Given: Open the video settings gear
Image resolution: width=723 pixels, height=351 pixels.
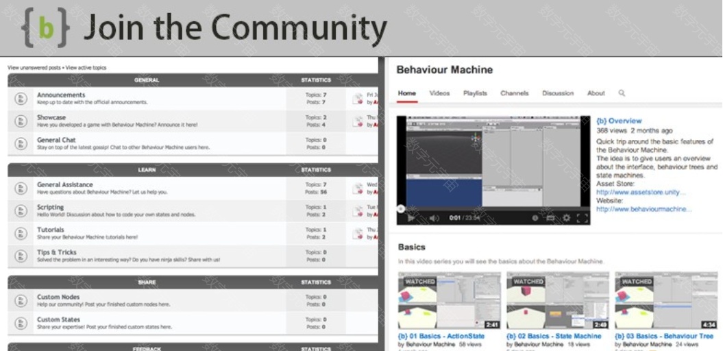Looking at the screenshot, I should [x=567, y=218].
